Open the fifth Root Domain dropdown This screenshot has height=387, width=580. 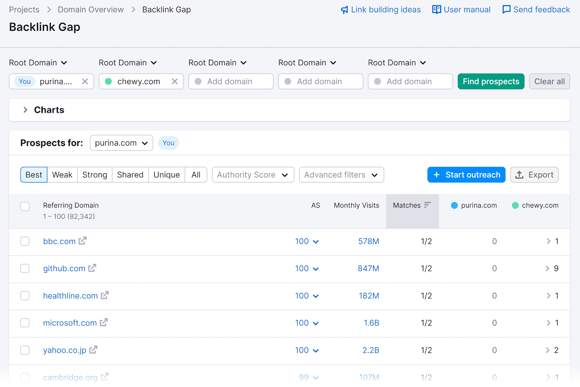click(397, 63)
